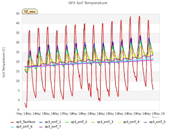Click the magenta smT_7 line's right end
176x132 pixels.
tap(153, 60)
